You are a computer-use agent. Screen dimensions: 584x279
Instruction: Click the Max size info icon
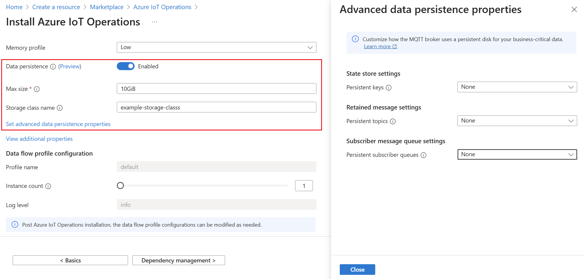(37, 89)
